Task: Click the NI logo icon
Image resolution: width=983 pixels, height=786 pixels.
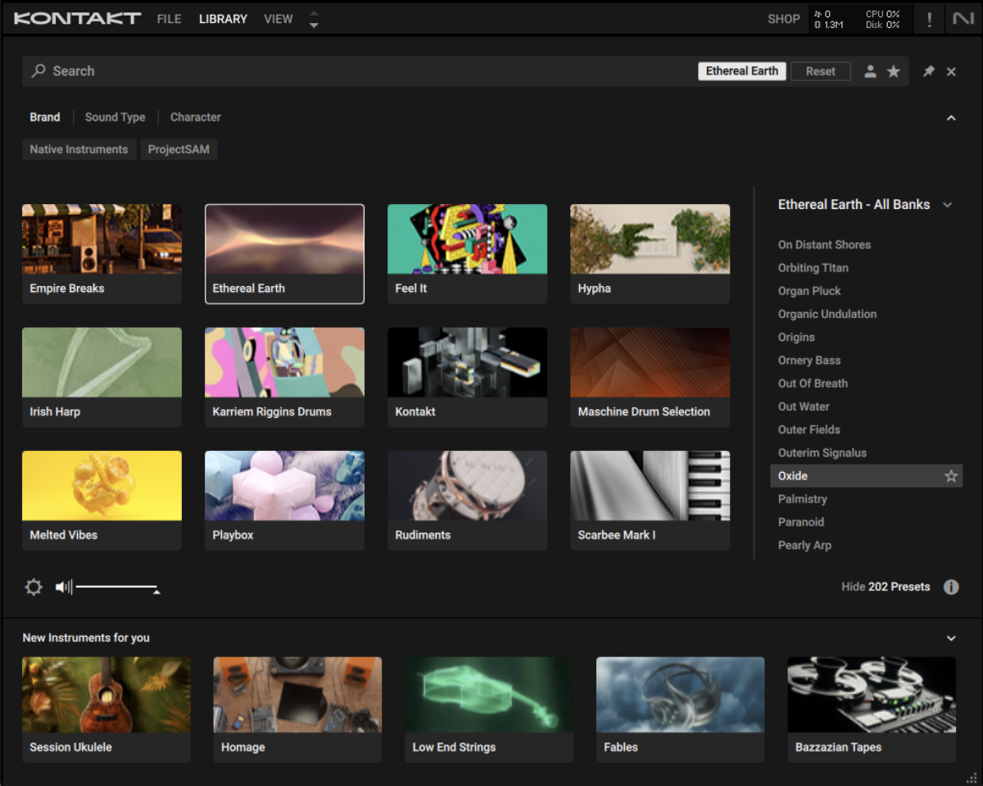Action: [963, 19]
